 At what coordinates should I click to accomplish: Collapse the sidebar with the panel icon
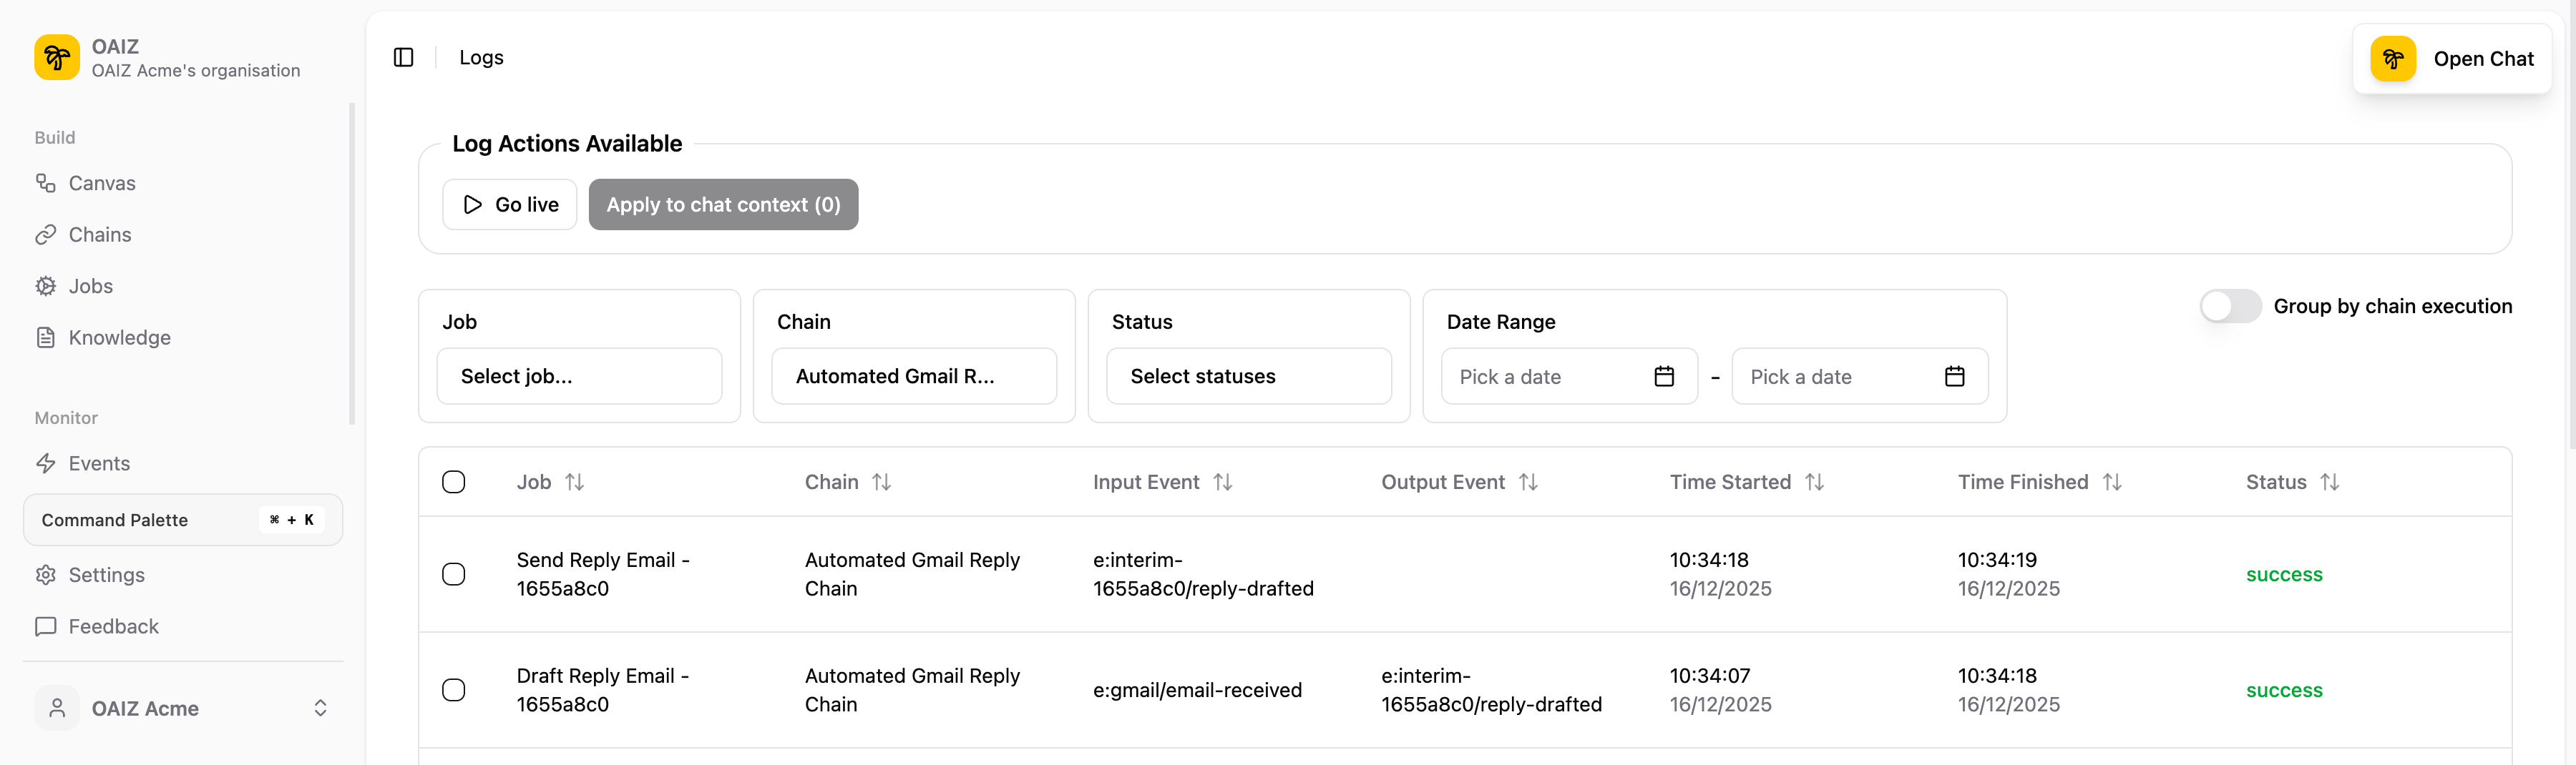click(404, 57)
